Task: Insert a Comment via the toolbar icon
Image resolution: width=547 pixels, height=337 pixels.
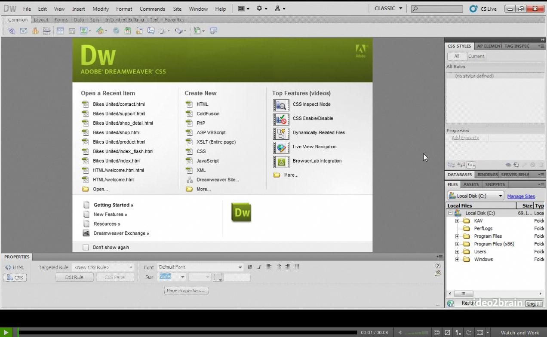Action: tap(151, 31)
